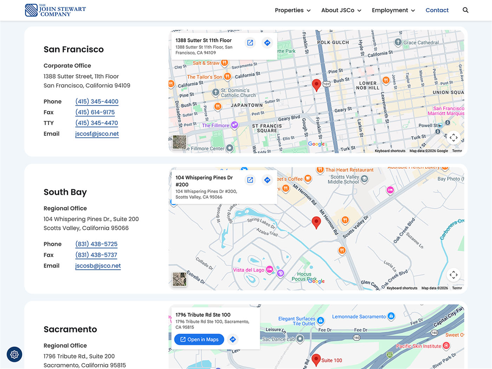492x369 pixels.
Task: Call South Bay phone (831) 438-5725
Action: [96, 244]
